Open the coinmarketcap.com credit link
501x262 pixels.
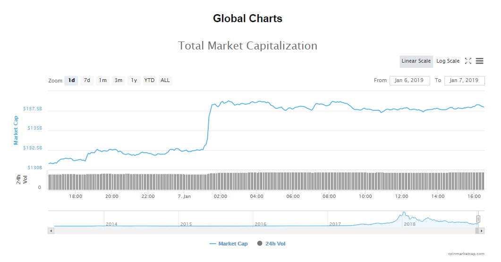466,254
